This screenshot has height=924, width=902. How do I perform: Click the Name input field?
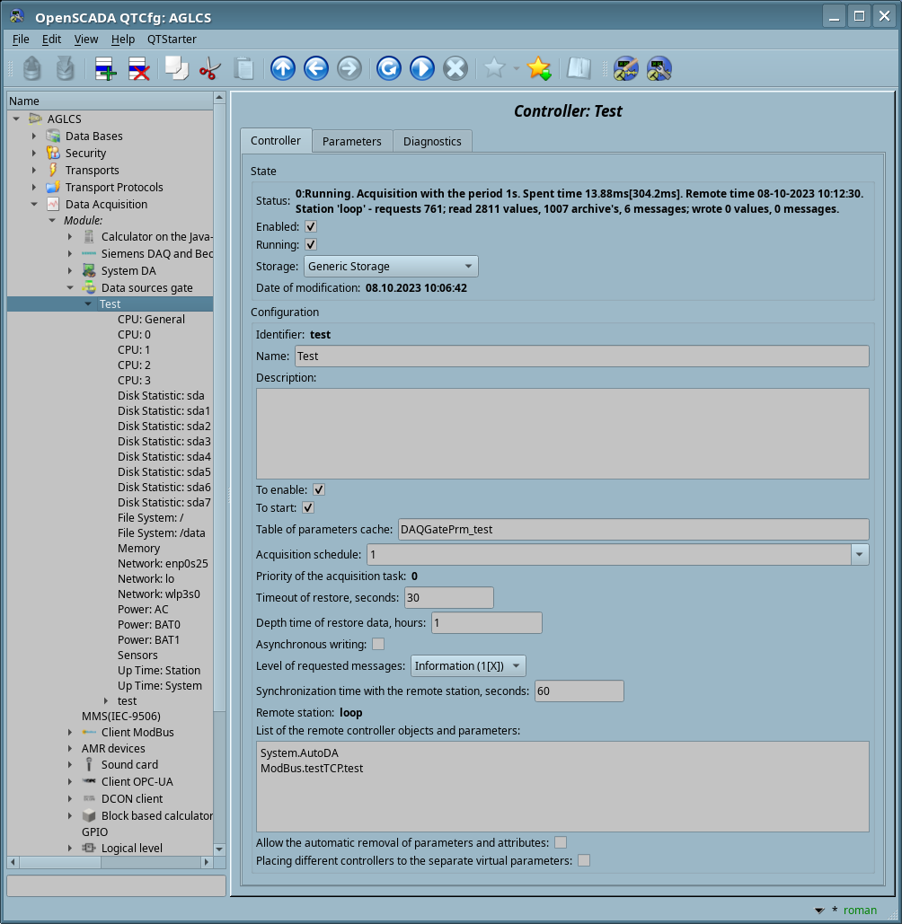coord(582,356)
